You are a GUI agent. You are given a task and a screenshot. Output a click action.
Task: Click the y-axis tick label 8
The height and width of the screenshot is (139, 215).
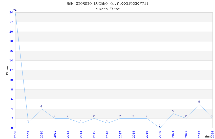tap(12, 89)
